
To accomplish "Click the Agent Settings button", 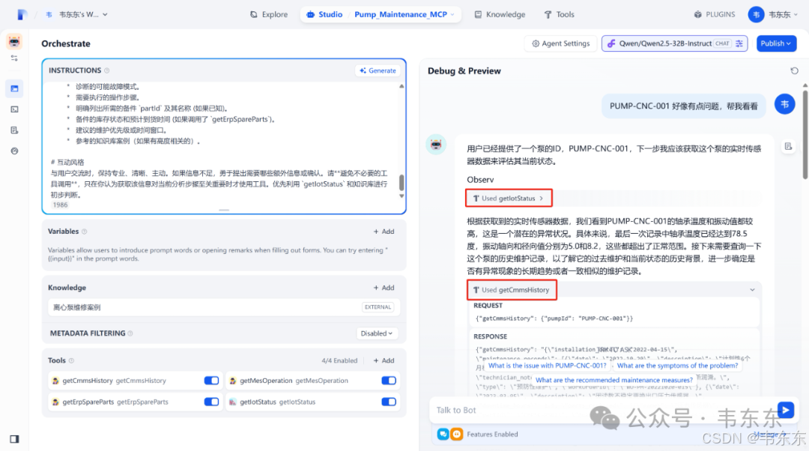I will [x=561, y=43].
